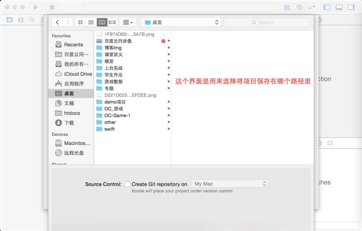362x231 pixels.
Task: Select the 课堂讲义 folder
Action: (x=133, y=54)
